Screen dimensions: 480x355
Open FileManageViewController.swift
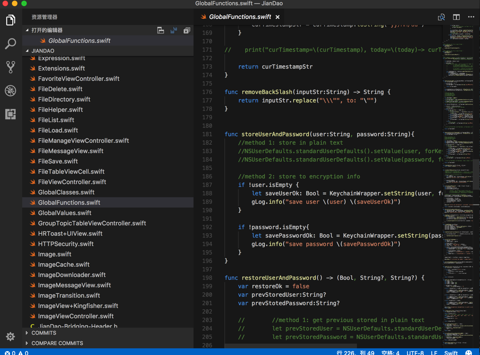108,140
